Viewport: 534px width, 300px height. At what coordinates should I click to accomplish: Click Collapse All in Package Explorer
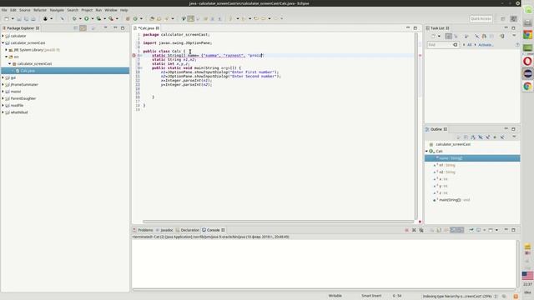coord(76,28)
